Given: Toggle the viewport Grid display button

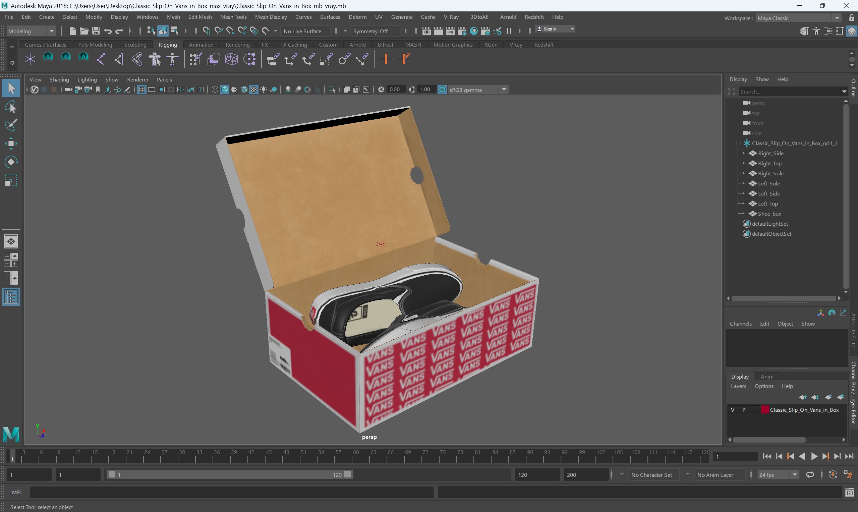Looking at the screenshot, I should pyautogui.click(x=141, y=90).
